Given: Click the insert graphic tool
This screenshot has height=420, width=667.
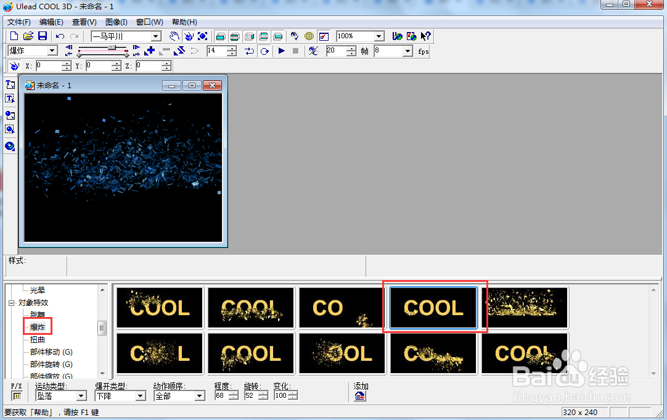Looking at the screenshot, I should pyautogui.click(x=10, y=115).
